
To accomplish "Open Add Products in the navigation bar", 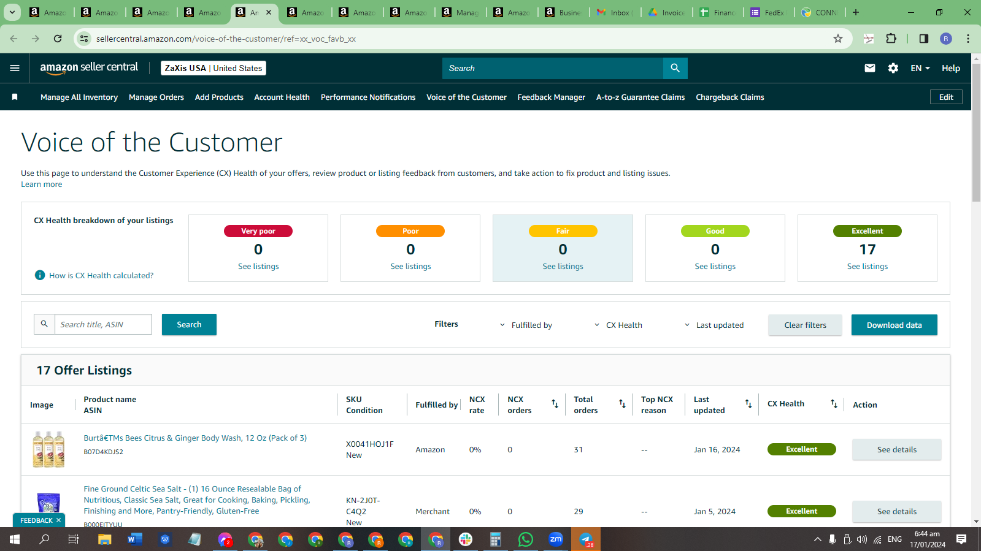I will pyautogui.click(x=219, y=97).
